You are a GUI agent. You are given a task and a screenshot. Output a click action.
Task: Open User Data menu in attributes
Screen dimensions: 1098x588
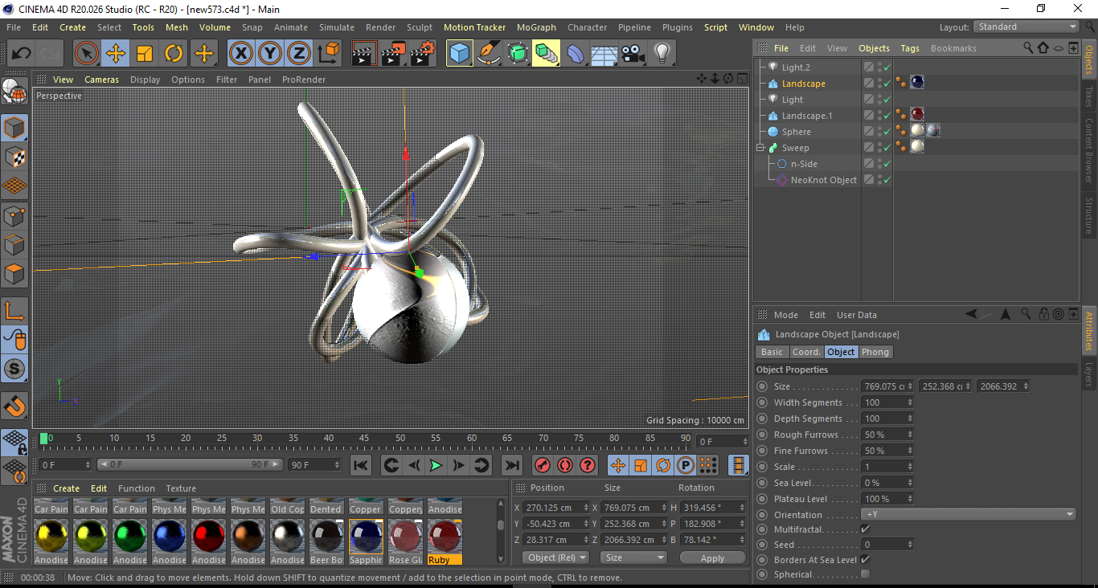pos(857,315)
